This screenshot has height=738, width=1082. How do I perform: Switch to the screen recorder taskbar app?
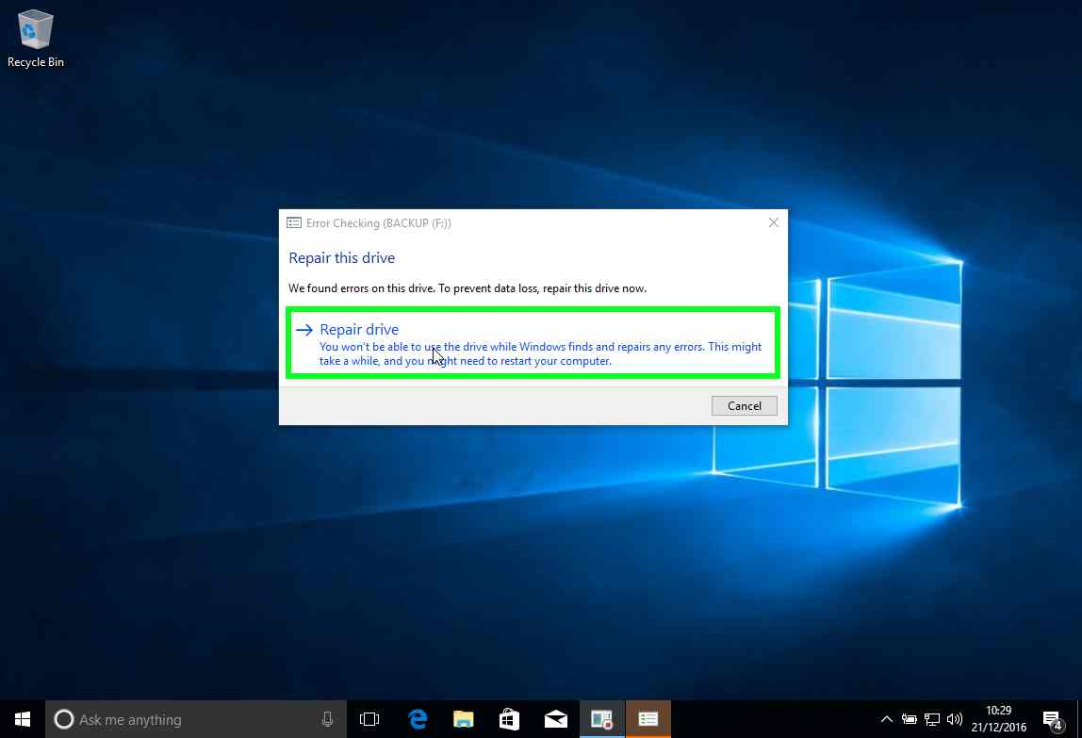point(601,719)
